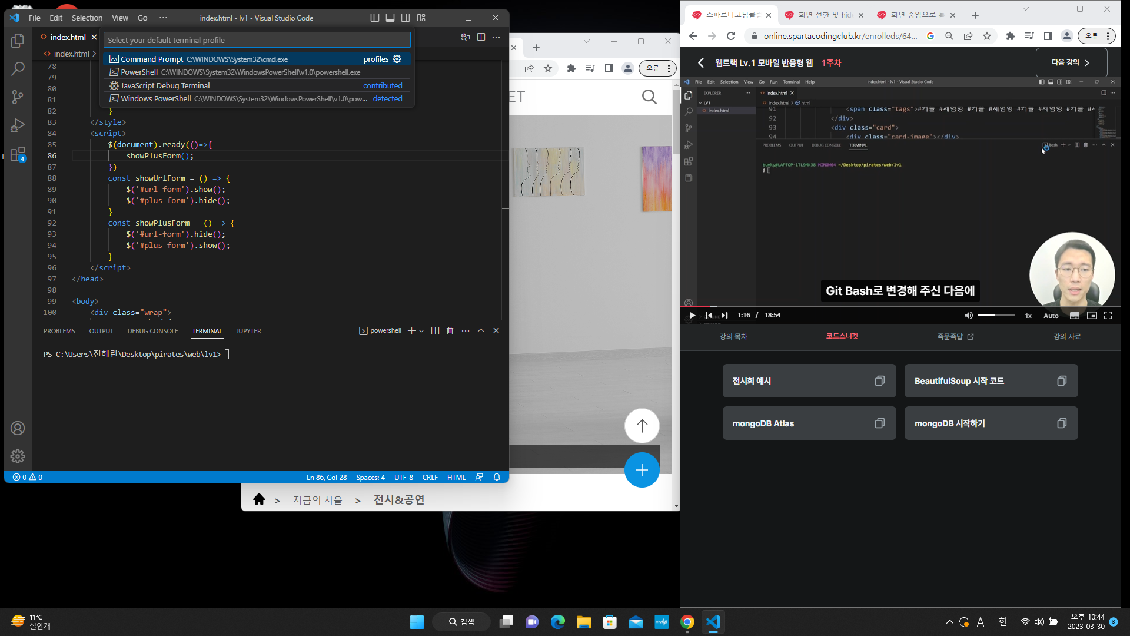
Task: Configure Command Prompt profile gear icon
Action: pyautogui.click(x=397, y=59)
